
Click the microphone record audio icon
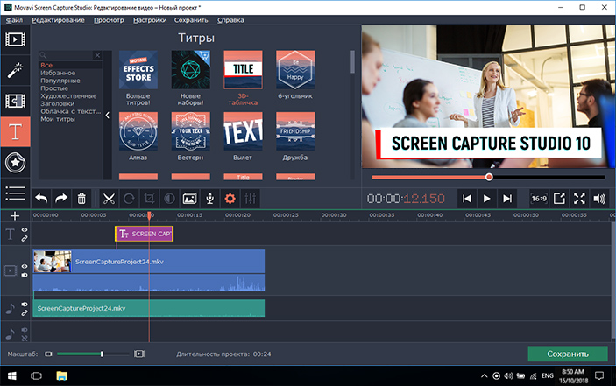tap(209, 199)
